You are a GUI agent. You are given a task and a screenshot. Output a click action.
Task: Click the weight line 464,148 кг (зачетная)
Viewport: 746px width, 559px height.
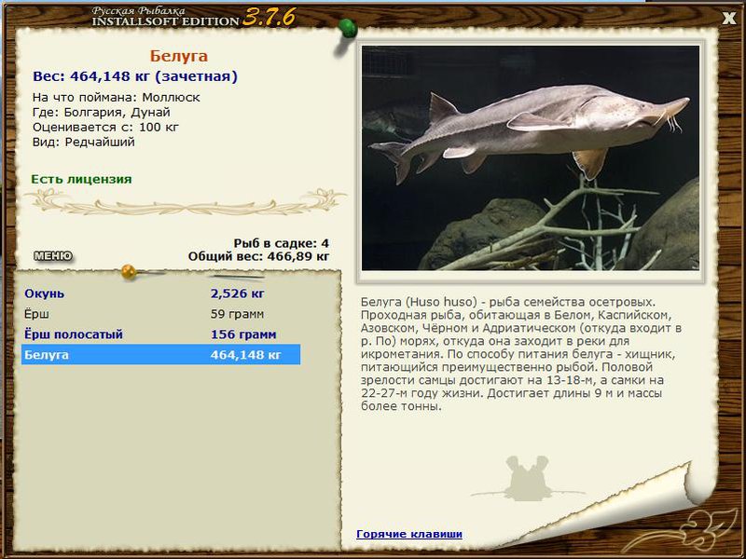[135, 76]
